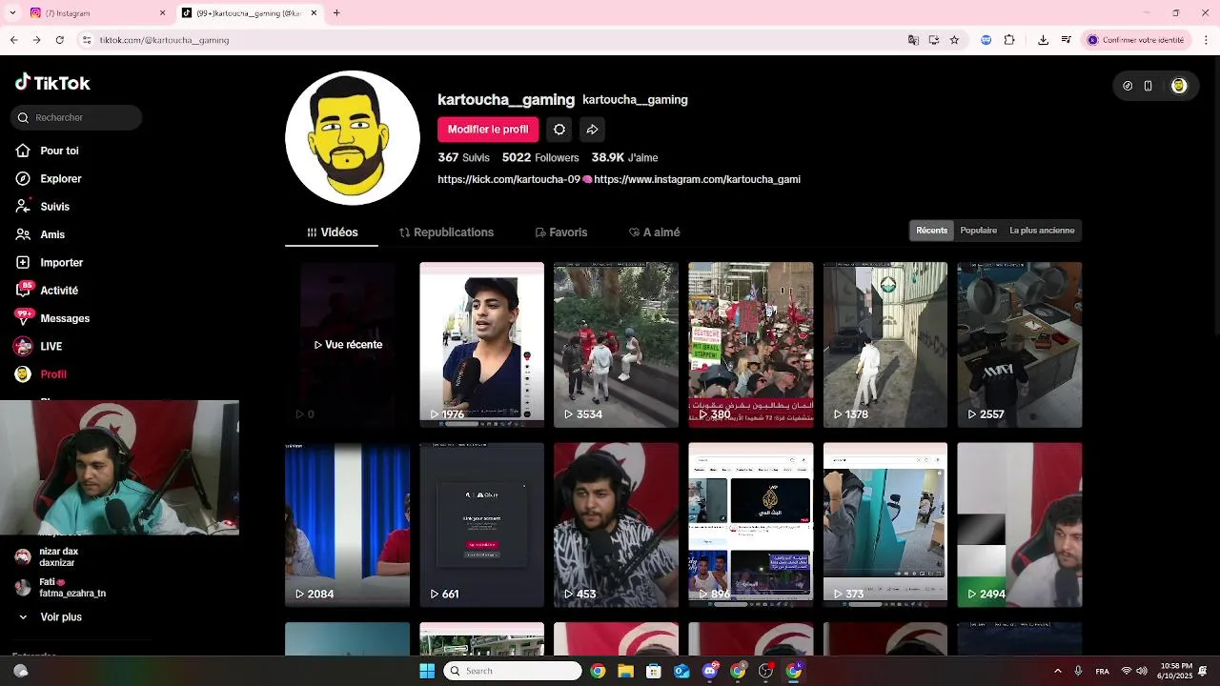The image size is (1220, 686).
Task: Open the media controls icon in toolbar
Action: point(1066,40)
